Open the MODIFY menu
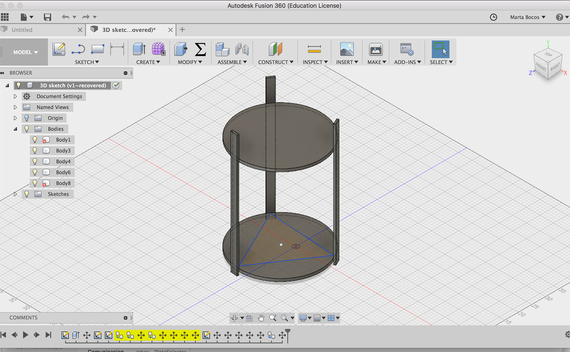Screen dimensions: 570x352 pos(190,62)
